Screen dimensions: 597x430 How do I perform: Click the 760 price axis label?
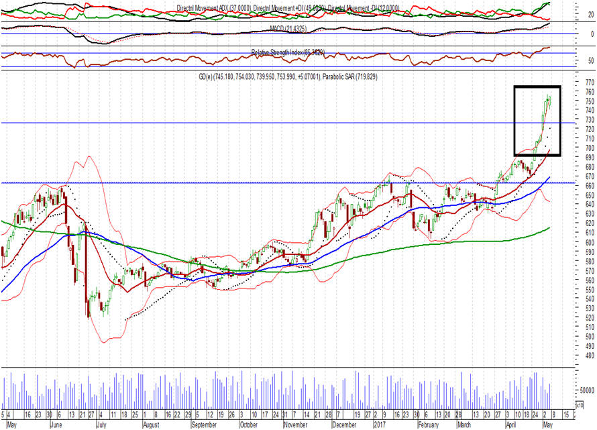[590, 92]
